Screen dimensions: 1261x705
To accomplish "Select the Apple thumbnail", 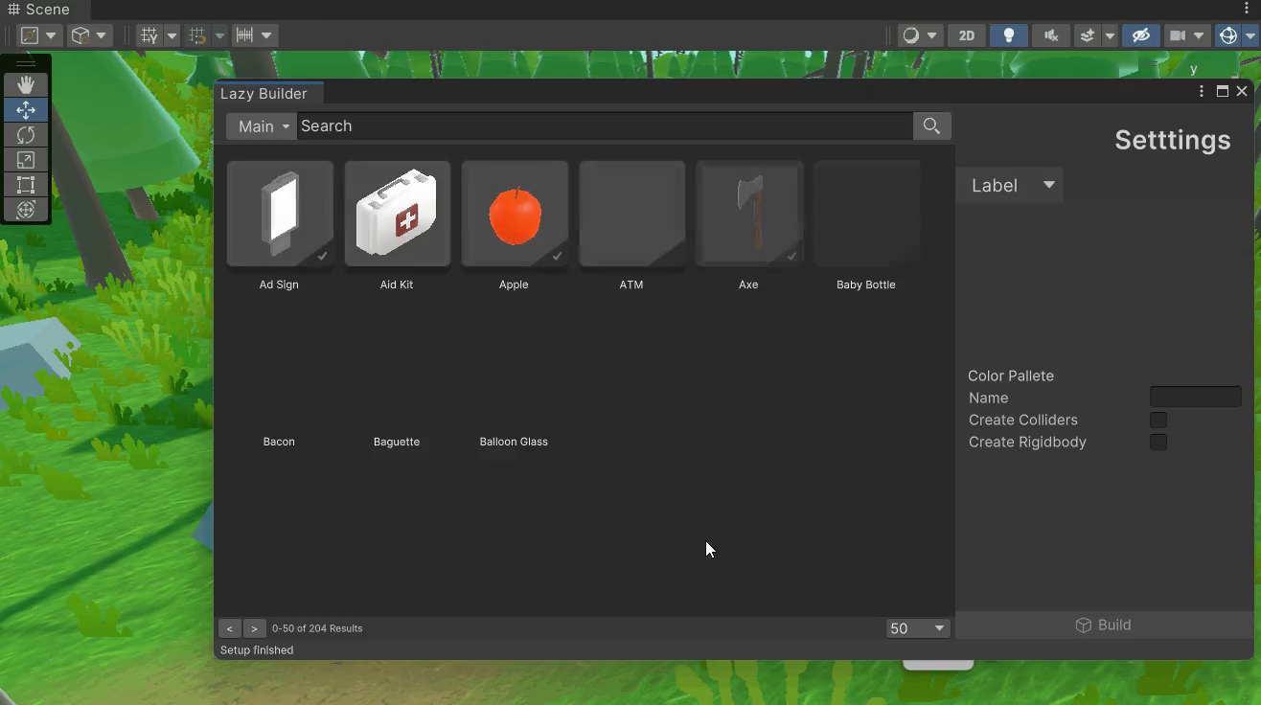I will tap(515, 214).
